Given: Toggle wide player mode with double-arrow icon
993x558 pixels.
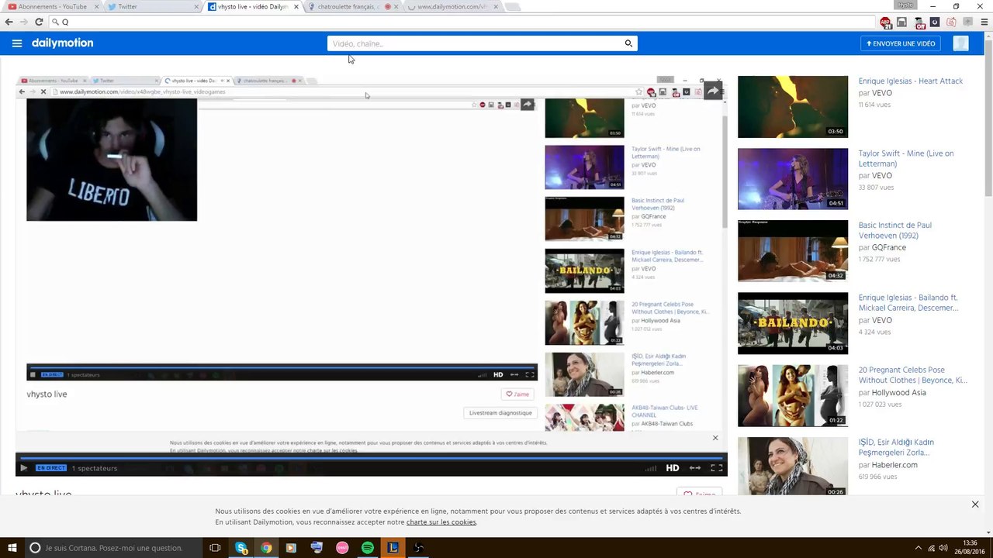Looking at the screenshot, I should coord(695,468).
